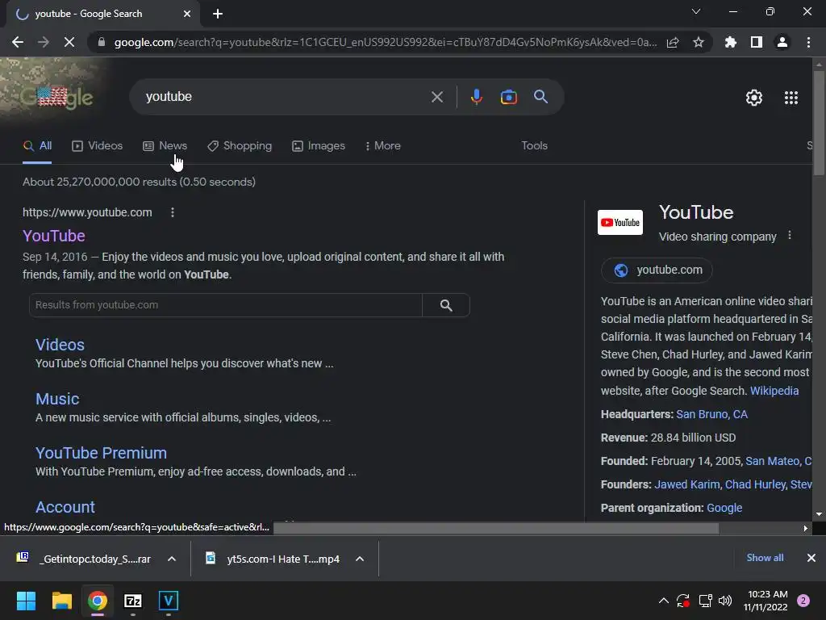This screenshot has width=826, height=620.
Task: Open File Explorer from taskbar
Action: (61, 601)
